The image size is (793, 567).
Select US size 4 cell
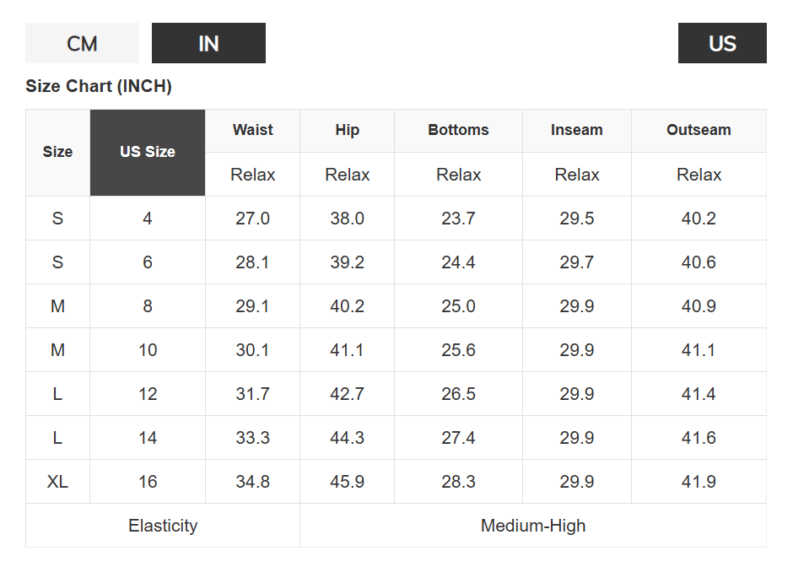(x=148, y=219)
